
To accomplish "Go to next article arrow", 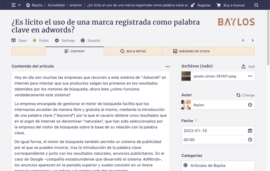I will (x=252, y=41).
